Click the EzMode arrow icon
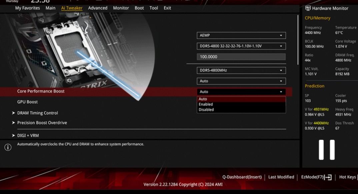Image resolution: width=358 pixels, height=194 pixels. (328, 177)
